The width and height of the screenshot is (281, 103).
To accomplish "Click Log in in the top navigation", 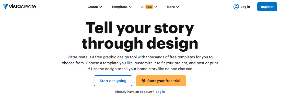I will point(245,7).
